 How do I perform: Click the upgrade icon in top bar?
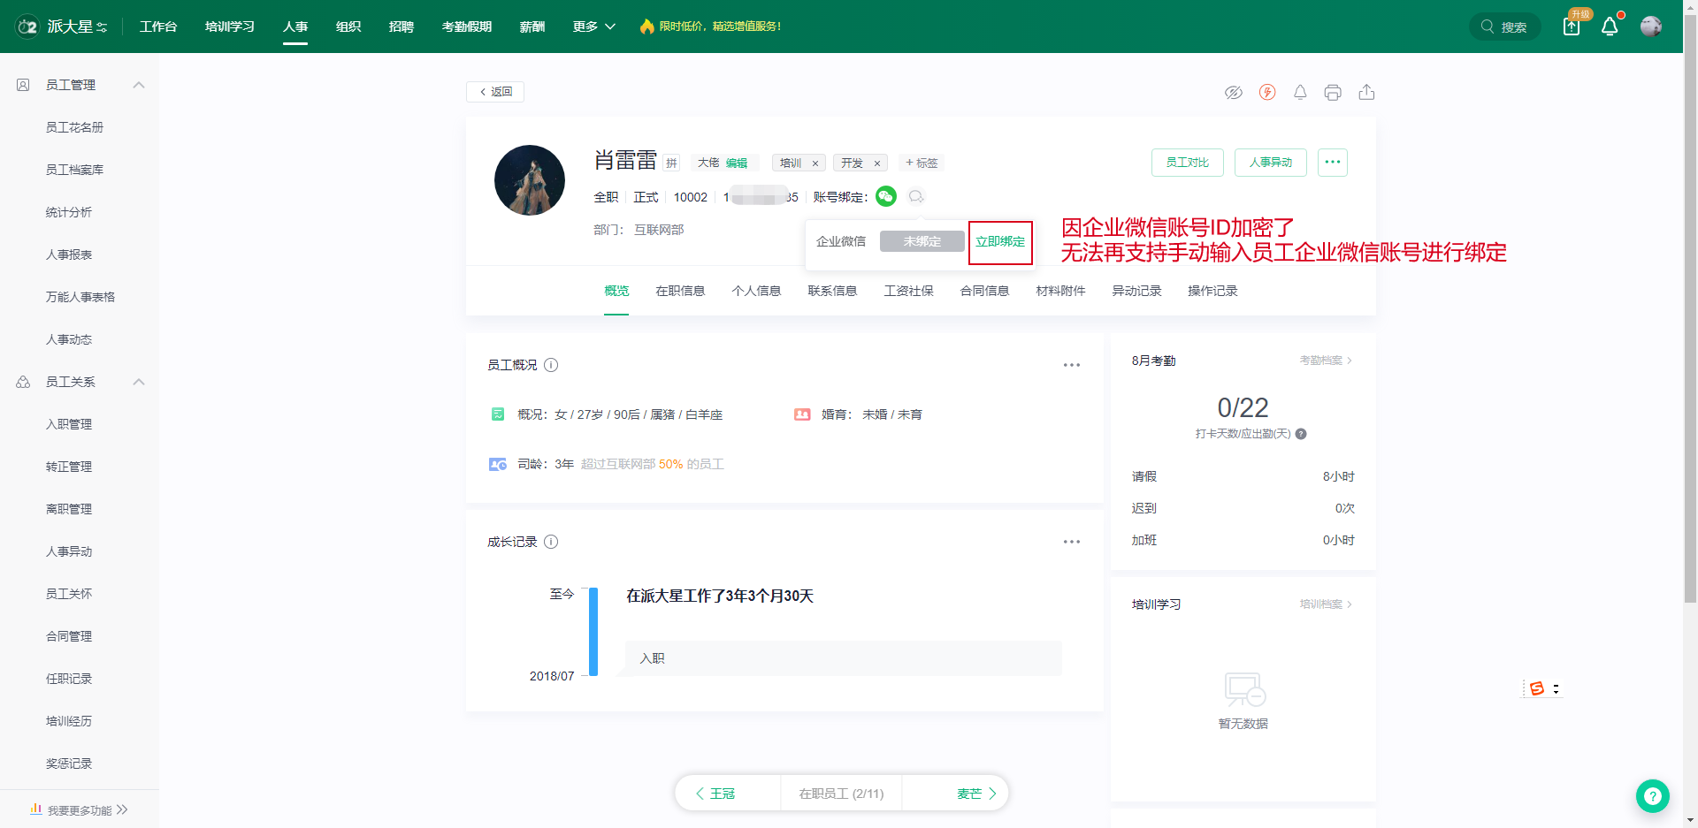point(1572,27)
